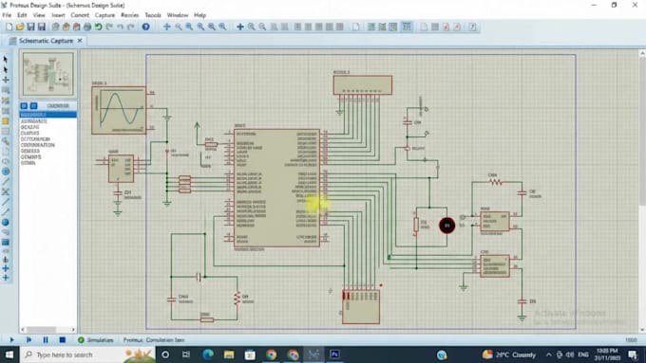Image resolution: width=646 pixels, height=363 pixels.
Task: Click the bottom blue plus tool in sidebar
Action: click(x=6, y=278)
